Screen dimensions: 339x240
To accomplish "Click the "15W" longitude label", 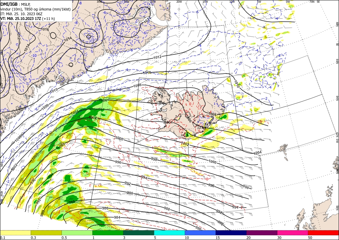I will [x=205, y=2].
